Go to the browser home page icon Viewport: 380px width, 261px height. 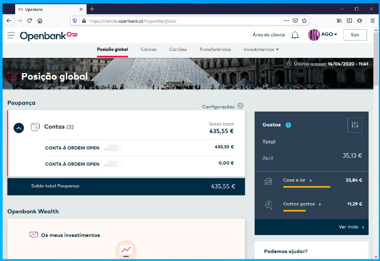(x=40, y=21)
